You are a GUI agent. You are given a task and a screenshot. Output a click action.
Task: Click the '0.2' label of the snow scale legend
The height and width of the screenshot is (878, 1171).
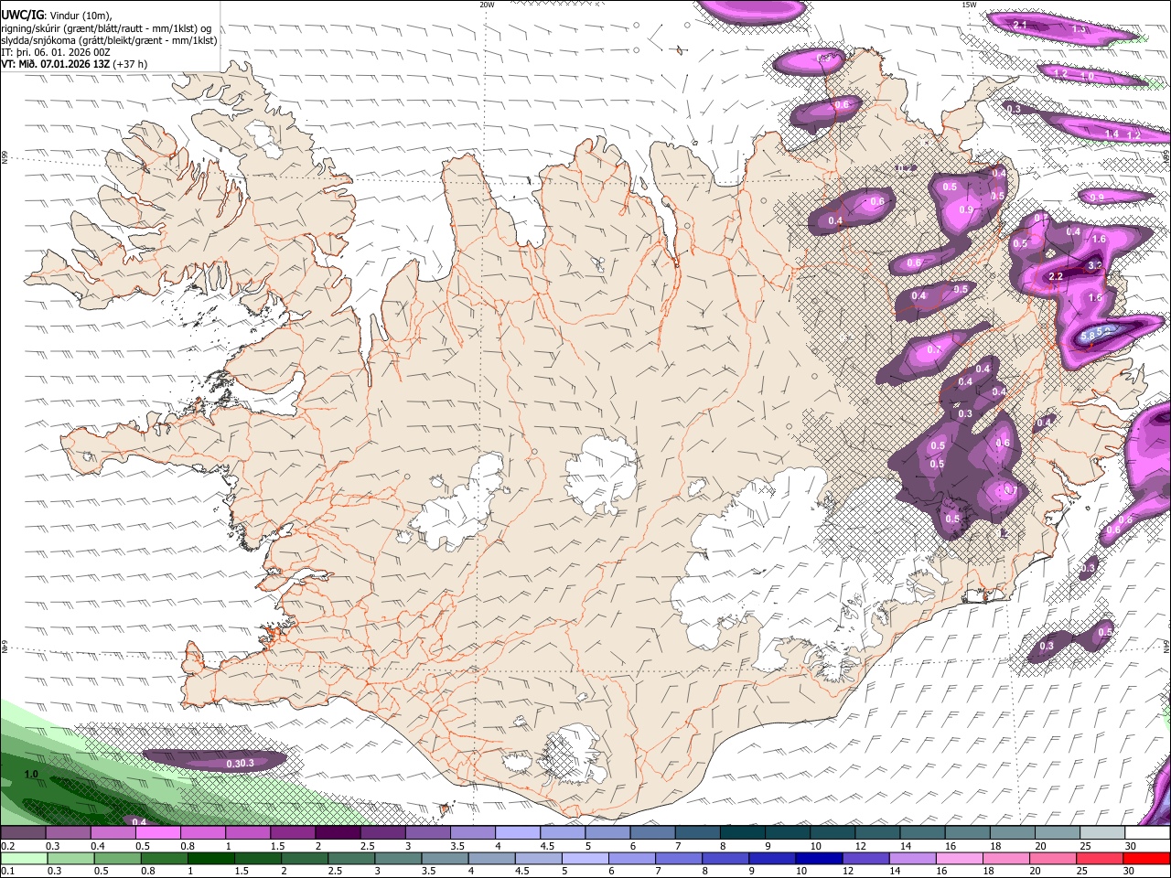pos(7,846)
